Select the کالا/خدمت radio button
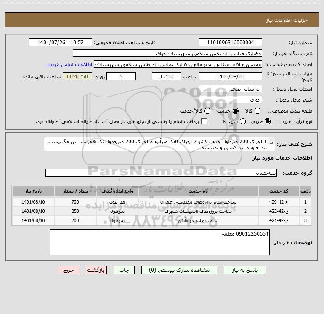 click(x=207, y=111)
